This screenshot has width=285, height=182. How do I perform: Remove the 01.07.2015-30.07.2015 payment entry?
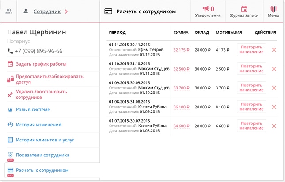tap(274, 126)
